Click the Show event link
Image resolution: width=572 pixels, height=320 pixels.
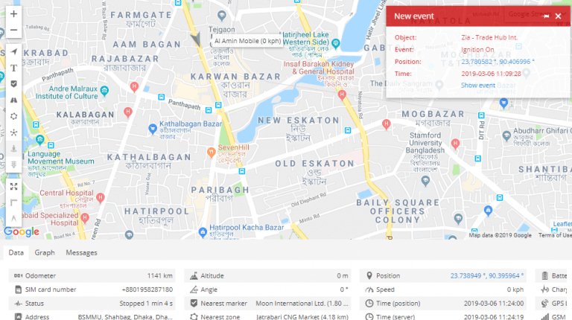[x=478, y=86]
